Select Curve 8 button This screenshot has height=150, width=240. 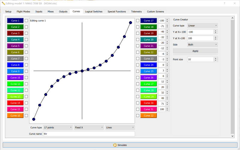pos(15,65)
